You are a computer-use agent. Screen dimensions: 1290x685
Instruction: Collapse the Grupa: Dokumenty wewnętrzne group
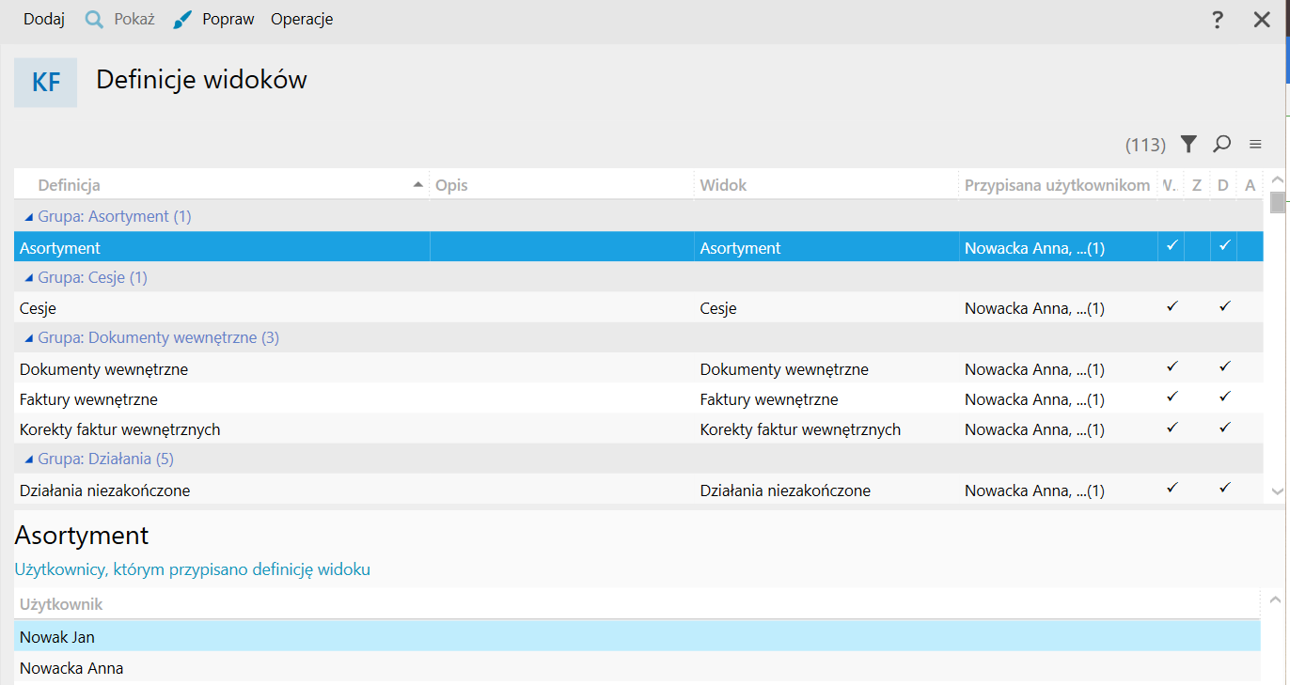coord(29,338)
